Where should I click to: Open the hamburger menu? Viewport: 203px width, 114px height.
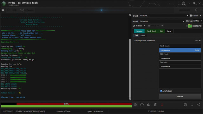click(3, 10)
